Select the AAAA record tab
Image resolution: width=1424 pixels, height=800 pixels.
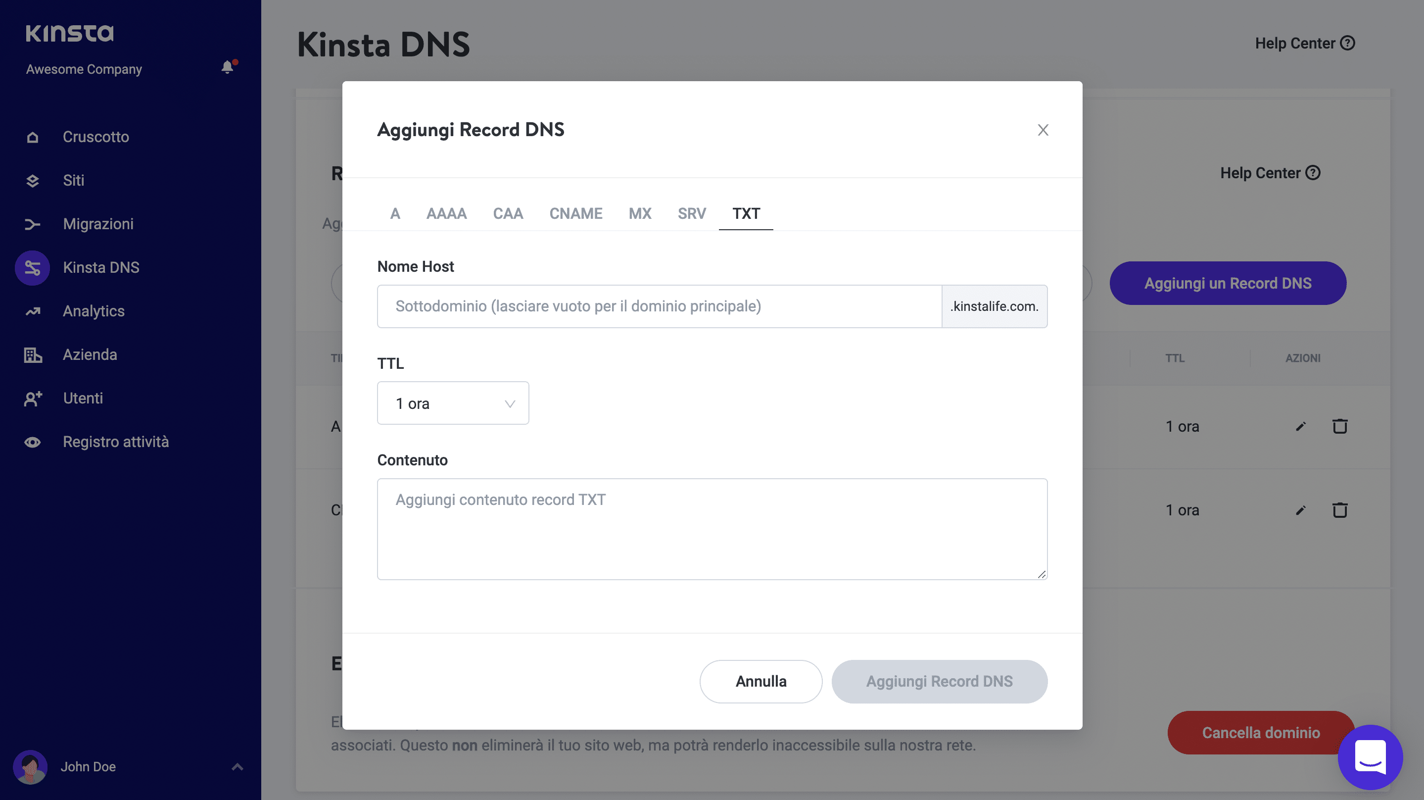pos(446,213)
